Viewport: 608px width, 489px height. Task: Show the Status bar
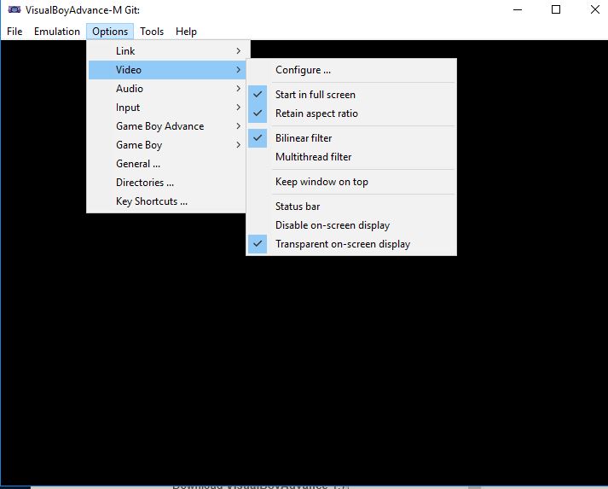[x=351, y=207]
